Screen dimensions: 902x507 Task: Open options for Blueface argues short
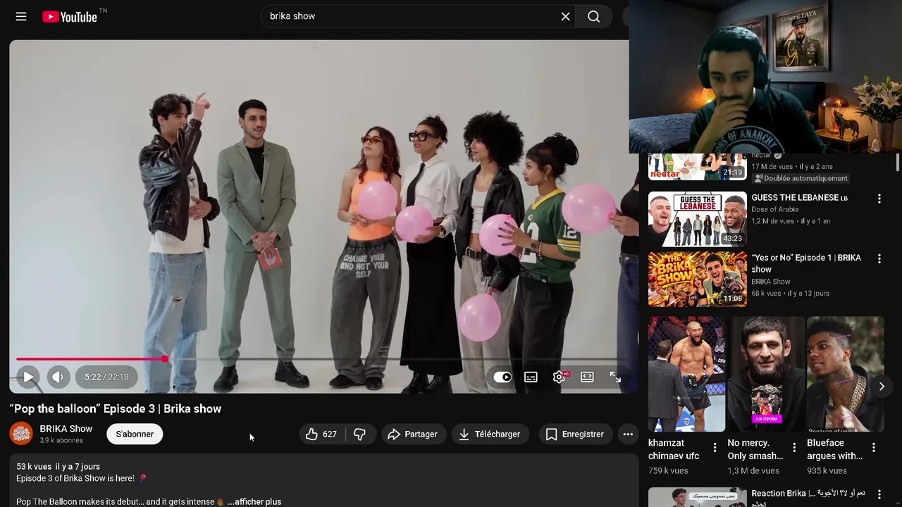point(874,447)
